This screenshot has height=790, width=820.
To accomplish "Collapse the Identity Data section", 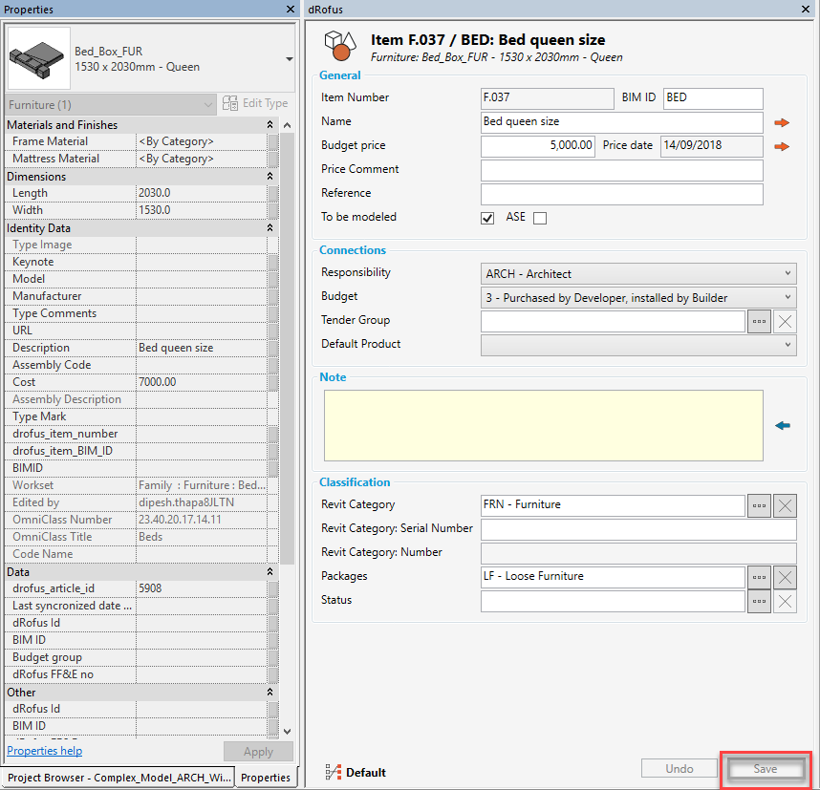I will click(270, 228).
